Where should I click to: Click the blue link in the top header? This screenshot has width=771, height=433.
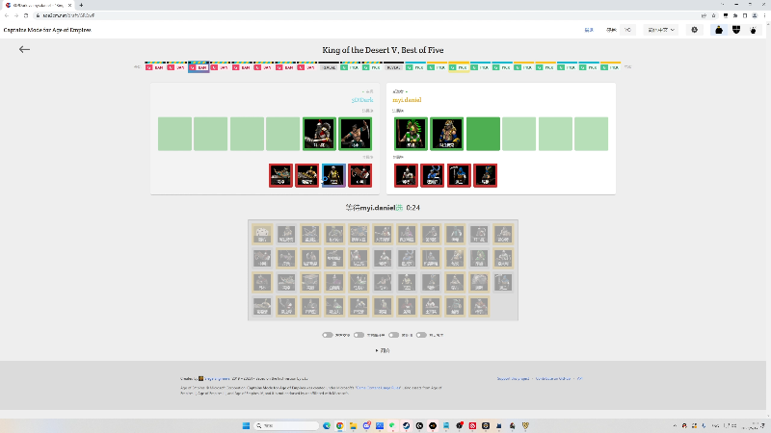coord(589,30)
